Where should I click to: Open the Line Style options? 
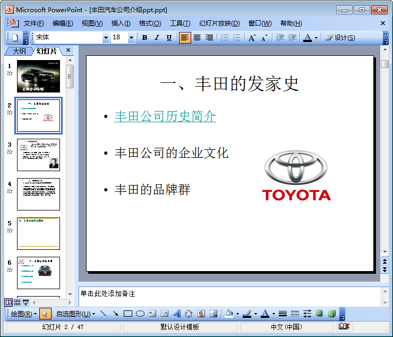point(283,314)
